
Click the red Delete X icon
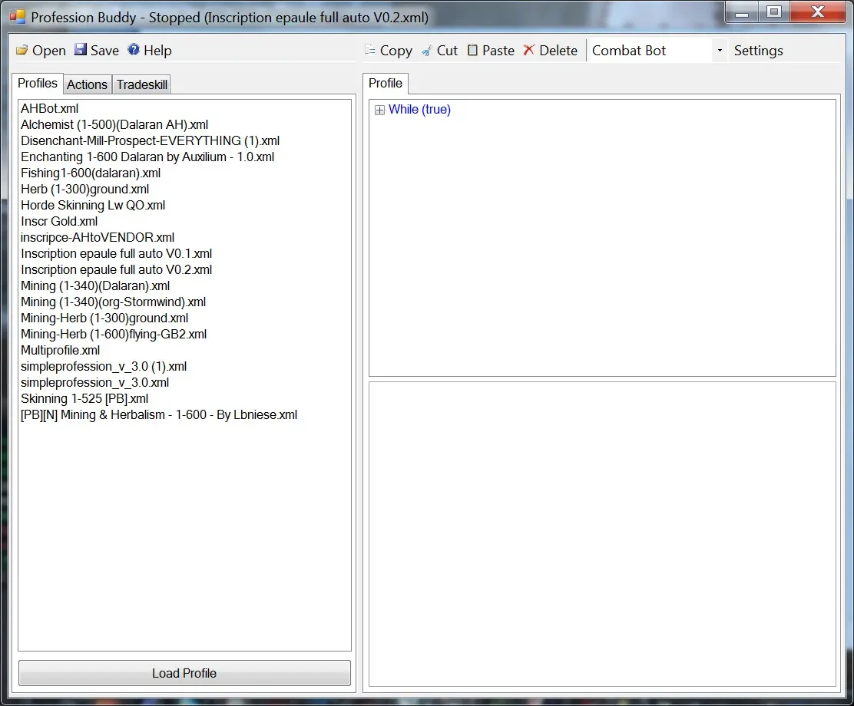coord(529,50)
